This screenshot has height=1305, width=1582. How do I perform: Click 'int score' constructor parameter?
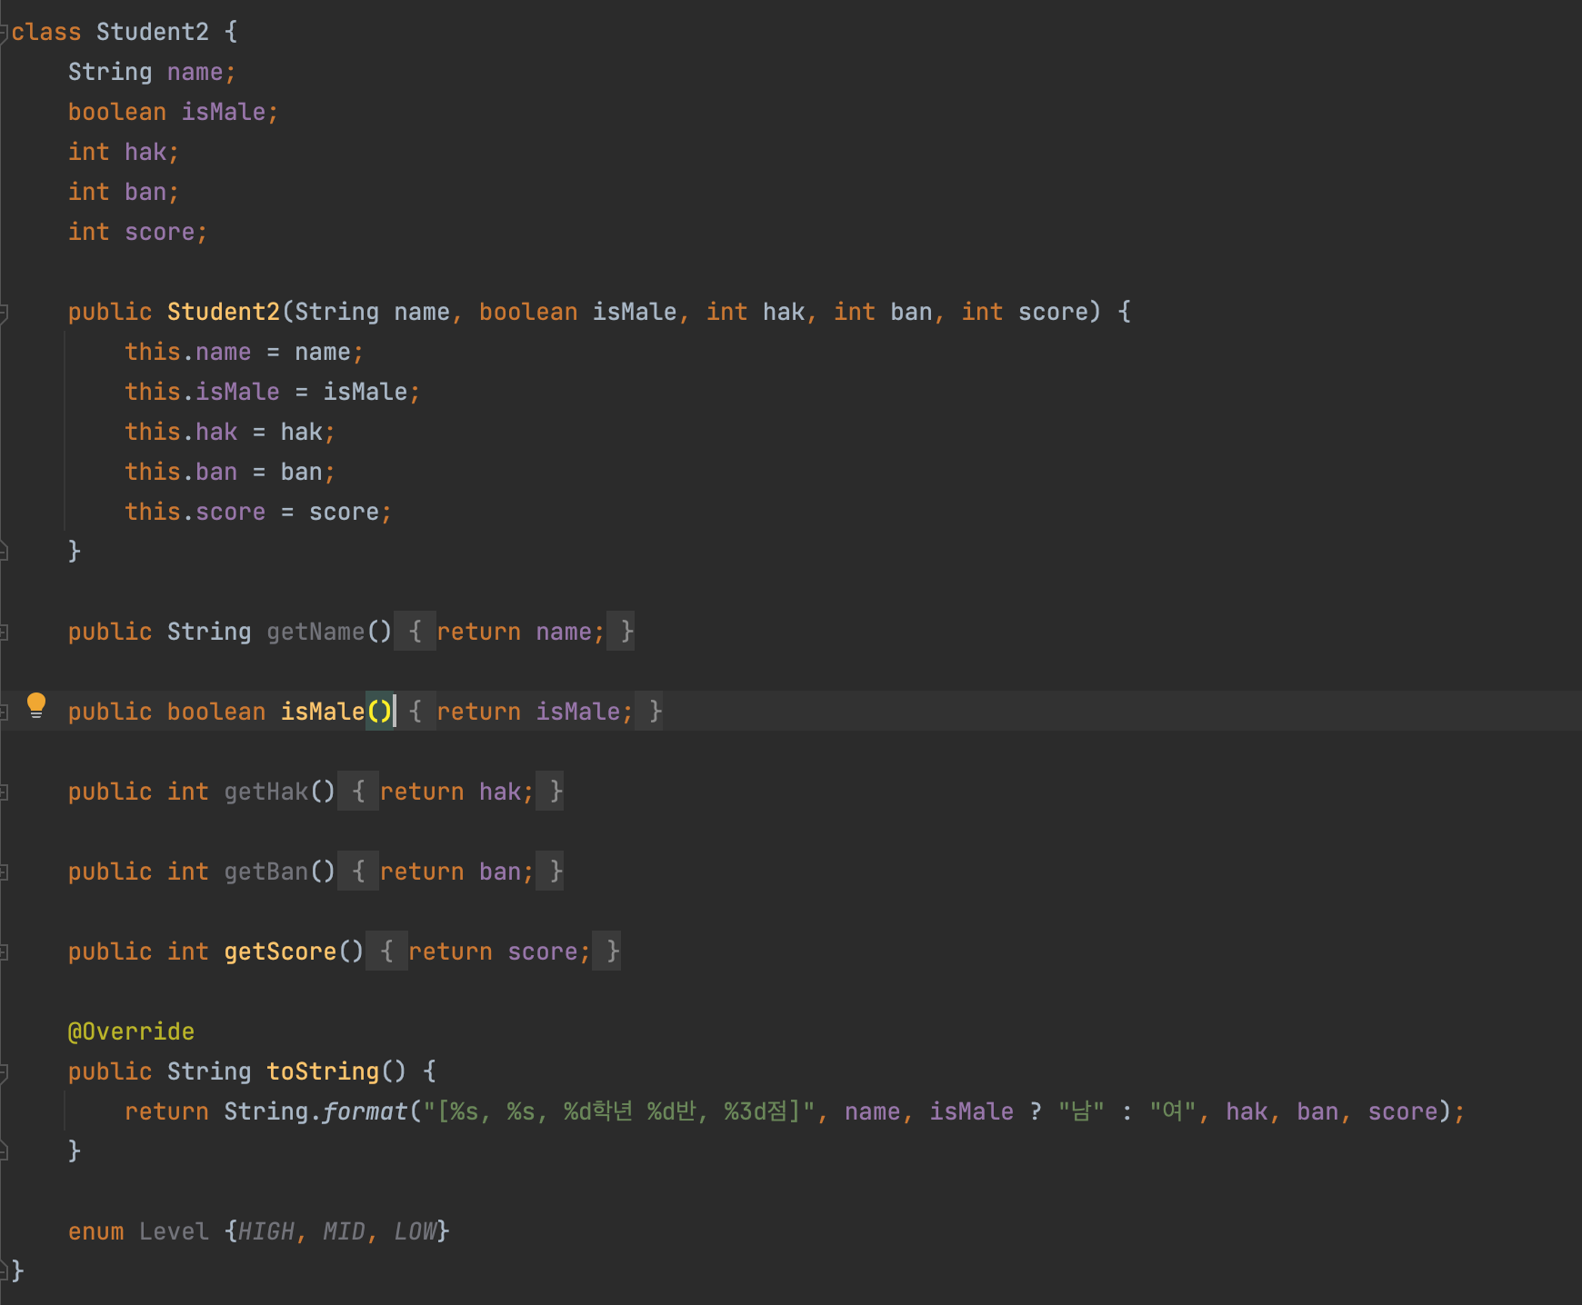(1025, 312)
